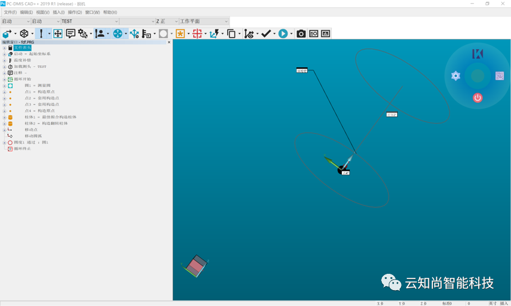Viewport: 511px width, 306px height.
Task: Expand the 圆度1 tree node
Action: [4, 143]
